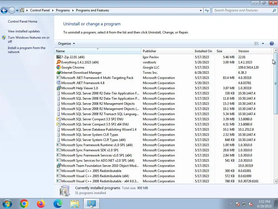Image resolution: width=278 pixels, height=209 pixels.
Task: Select Microsoft Visual C++ 2008 Redistributable x64 row
Action: pyautogui.click(x=163, y=181)
